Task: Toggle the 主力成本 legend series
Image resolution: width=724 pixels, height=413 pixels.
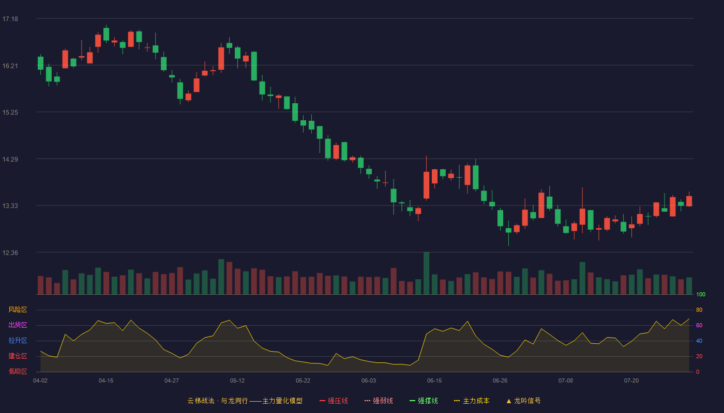Action: pos(472,401)
